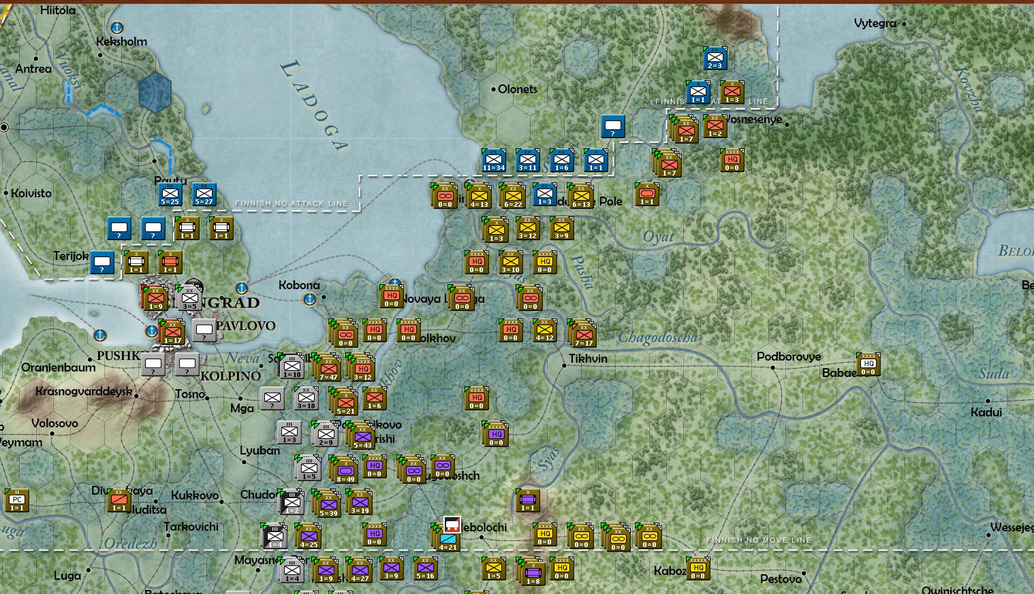The image size is (1034, 594).
Task: Select the yellow 4=13 infantry stack
Action: [x=478, y=196]
